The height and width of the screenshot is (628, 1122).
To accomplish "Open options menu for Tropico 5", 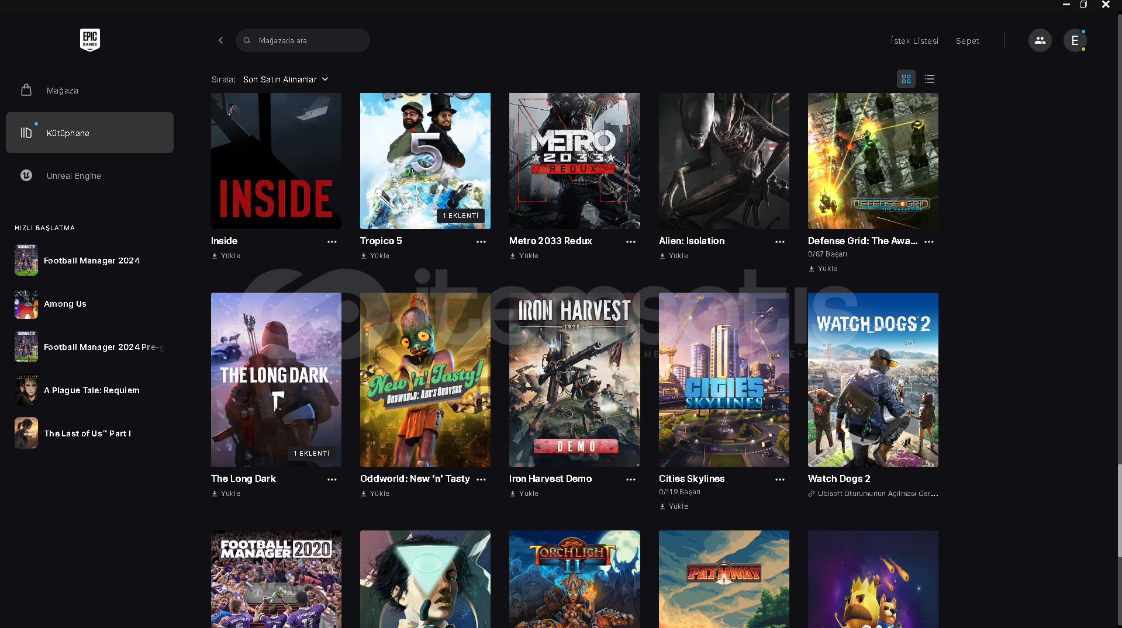I will pyautogui.click(x=481, y=241).
